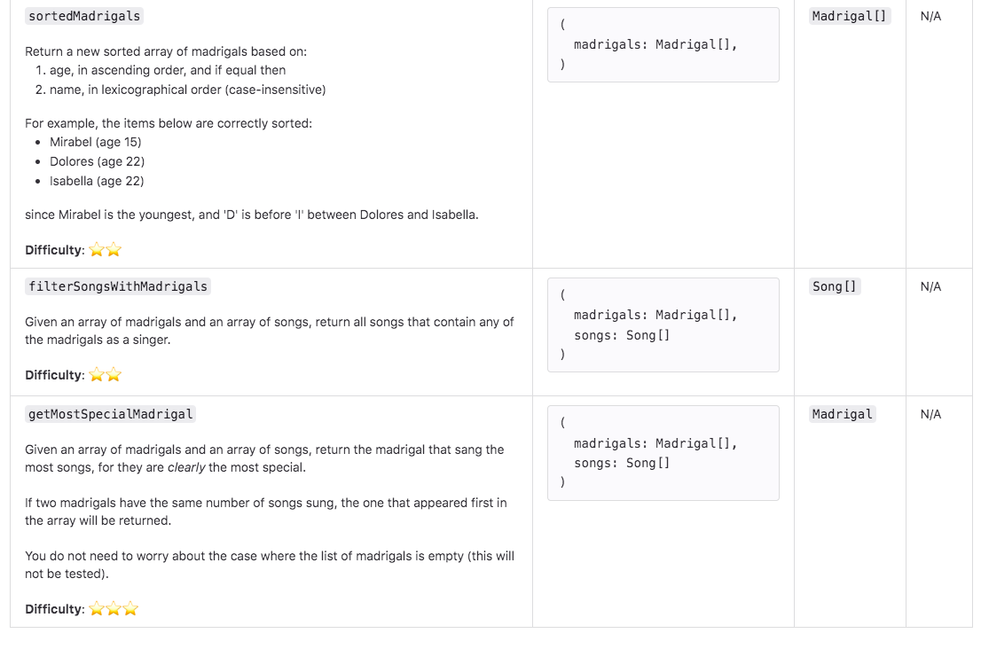Click the filterSongsWithMadrigals function name
Viewport: 981px width, 649px height.
(x=118, y=286)
